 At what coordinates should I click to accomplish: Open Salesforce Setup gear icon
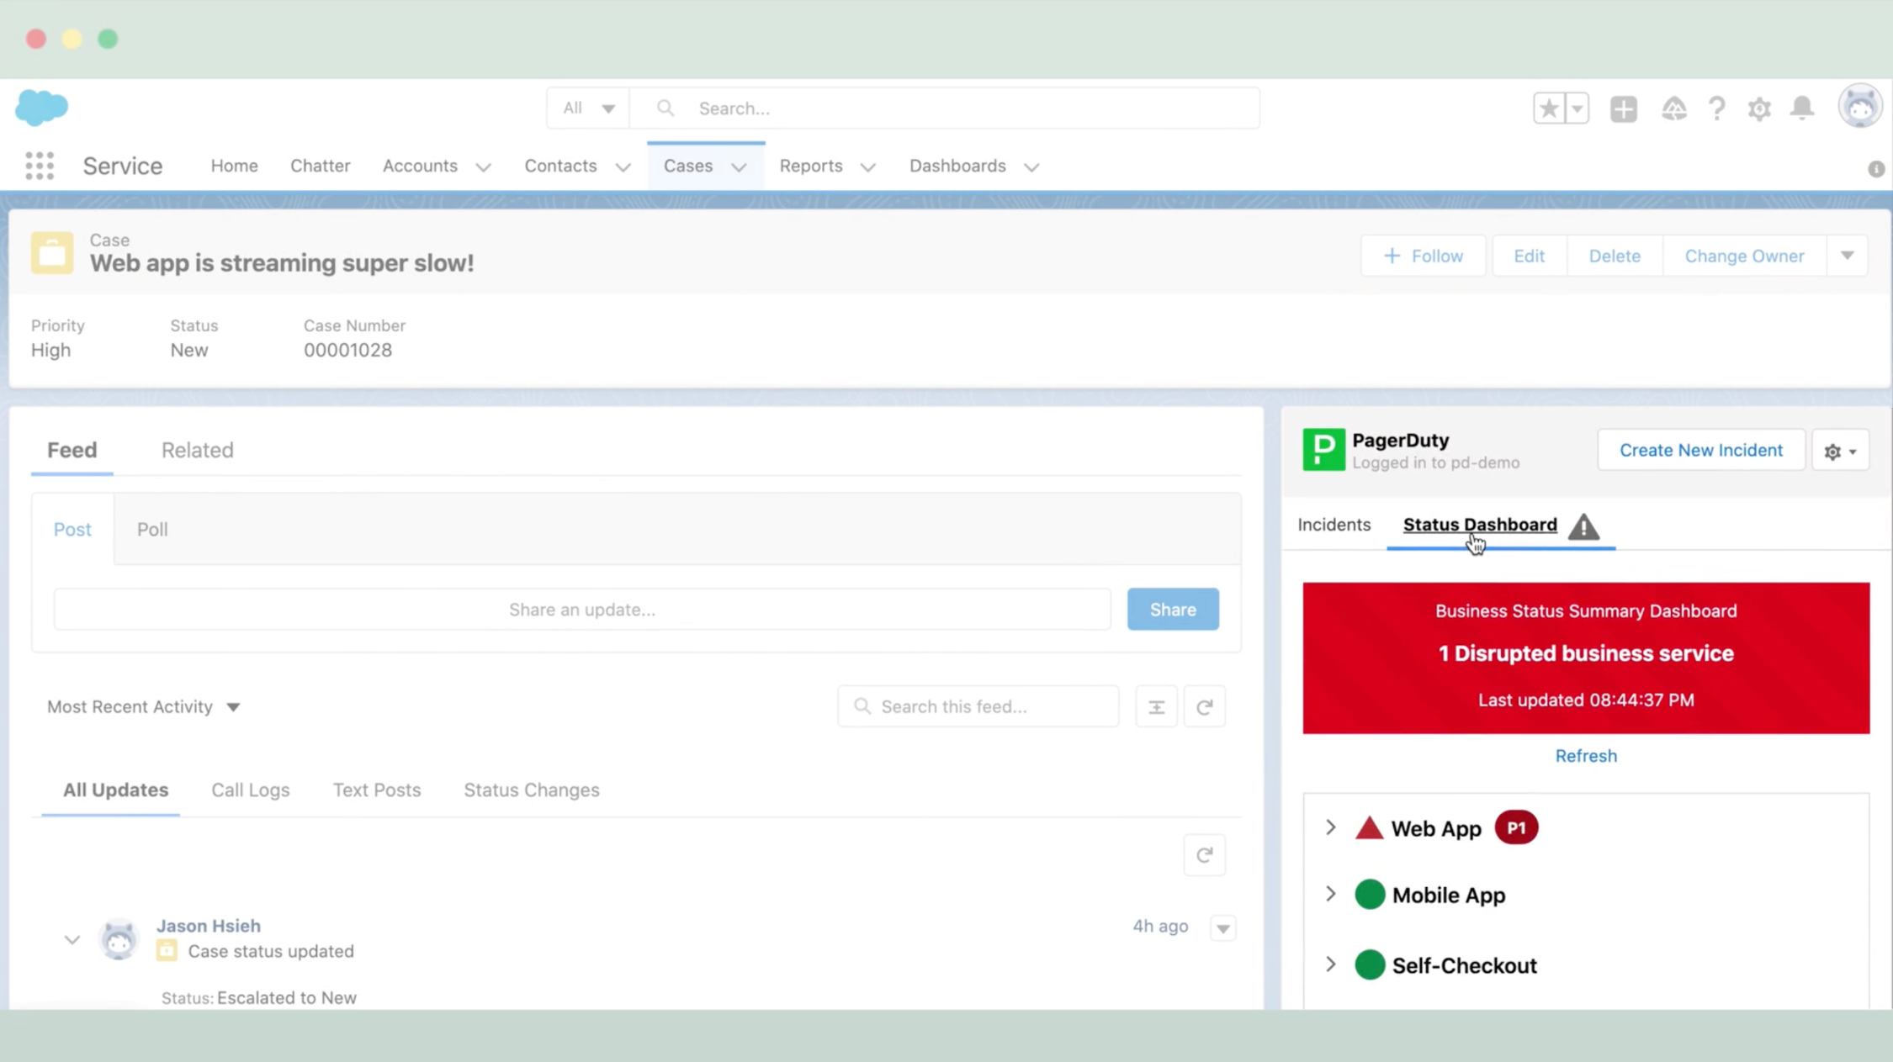(1759, 108)
